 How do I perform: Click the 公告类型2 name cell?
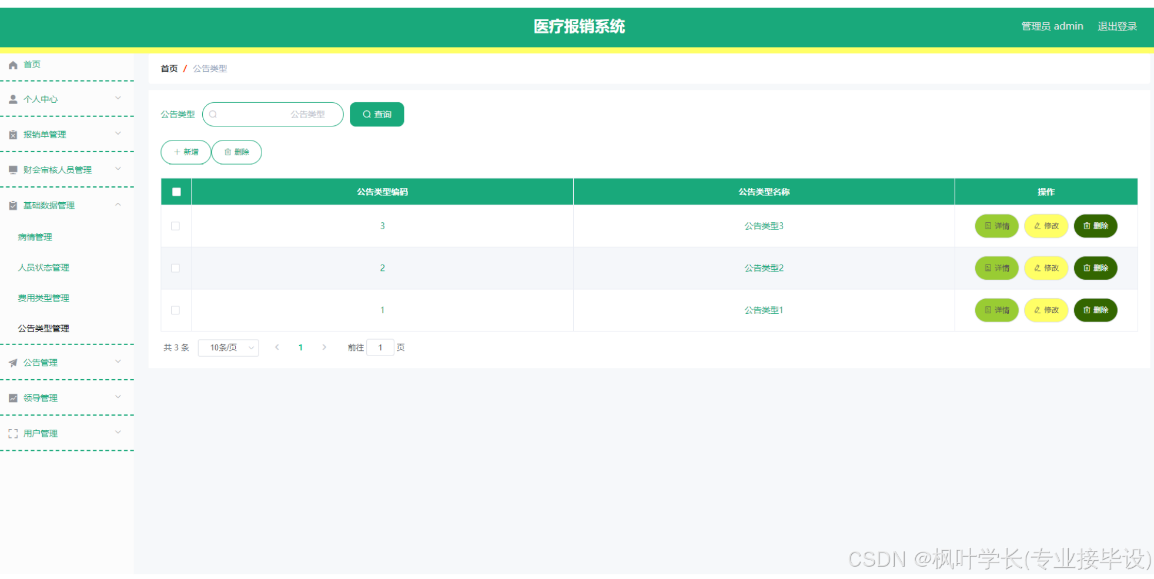764,268
